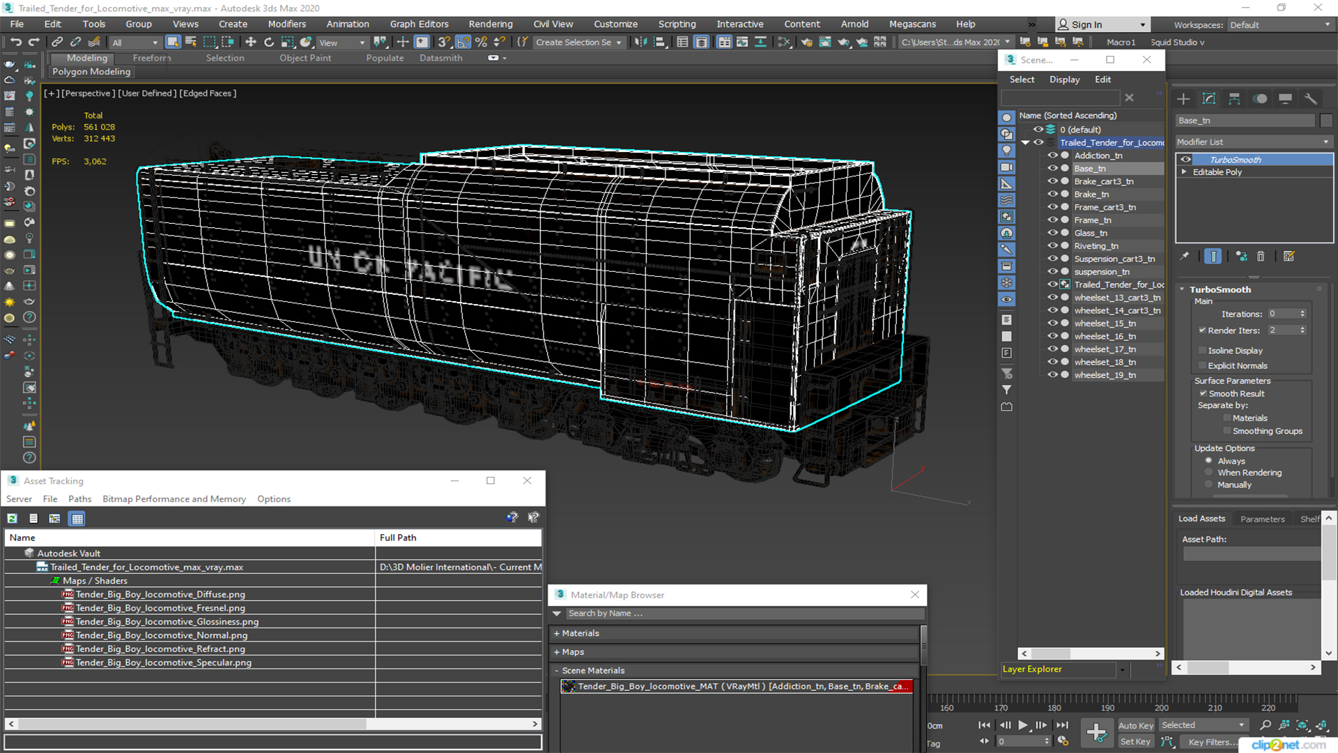This screenshot has height=753, width=1338.
Task: Expand Editable Poly in modifier stack
Action: (x=1184, y=172)
